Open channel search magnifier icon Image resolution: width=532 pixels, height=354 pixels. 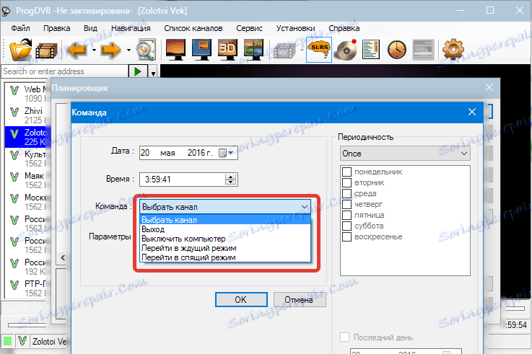tap(146, 50)
